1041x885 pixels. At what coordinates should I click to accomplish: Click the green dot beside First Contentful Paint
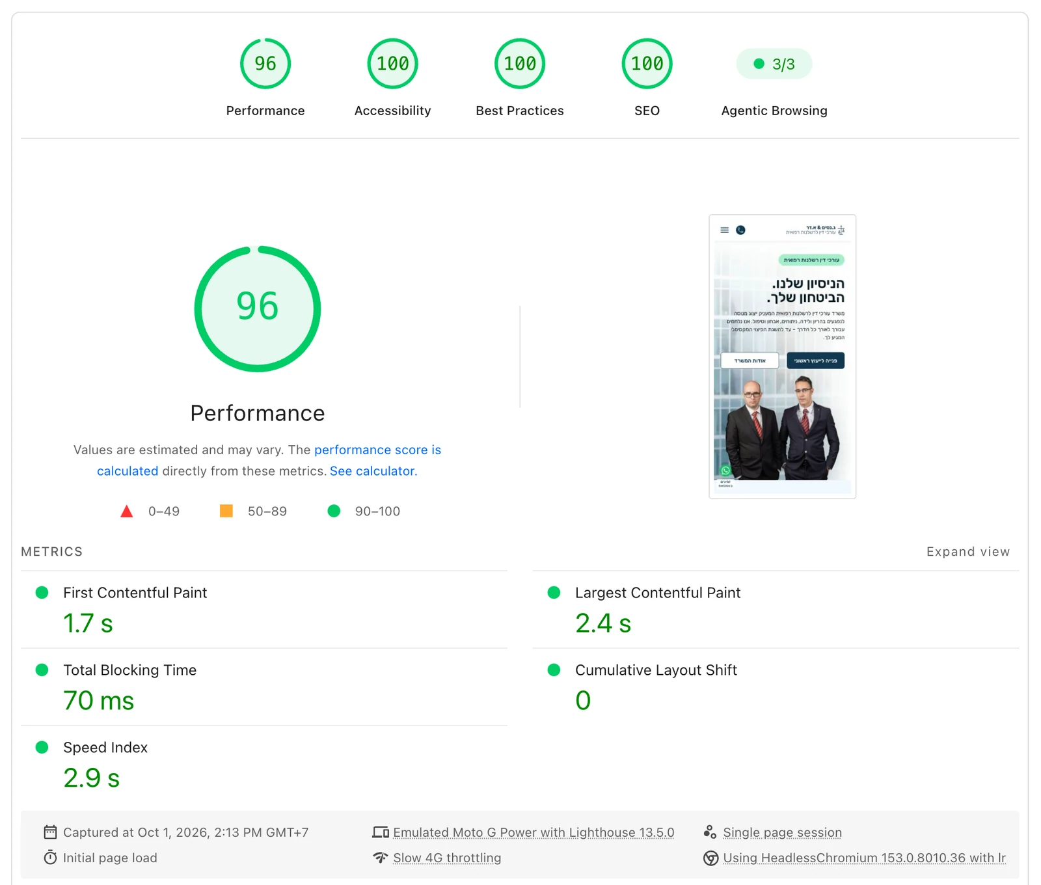pyautogui.click(x=42, y=592)
